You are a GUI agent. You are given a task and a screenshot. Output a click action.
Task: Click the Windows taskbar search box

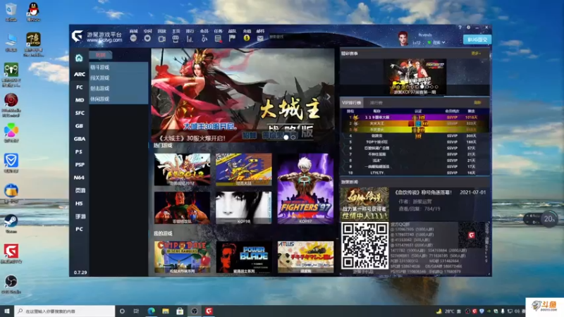tap(65, 311)
